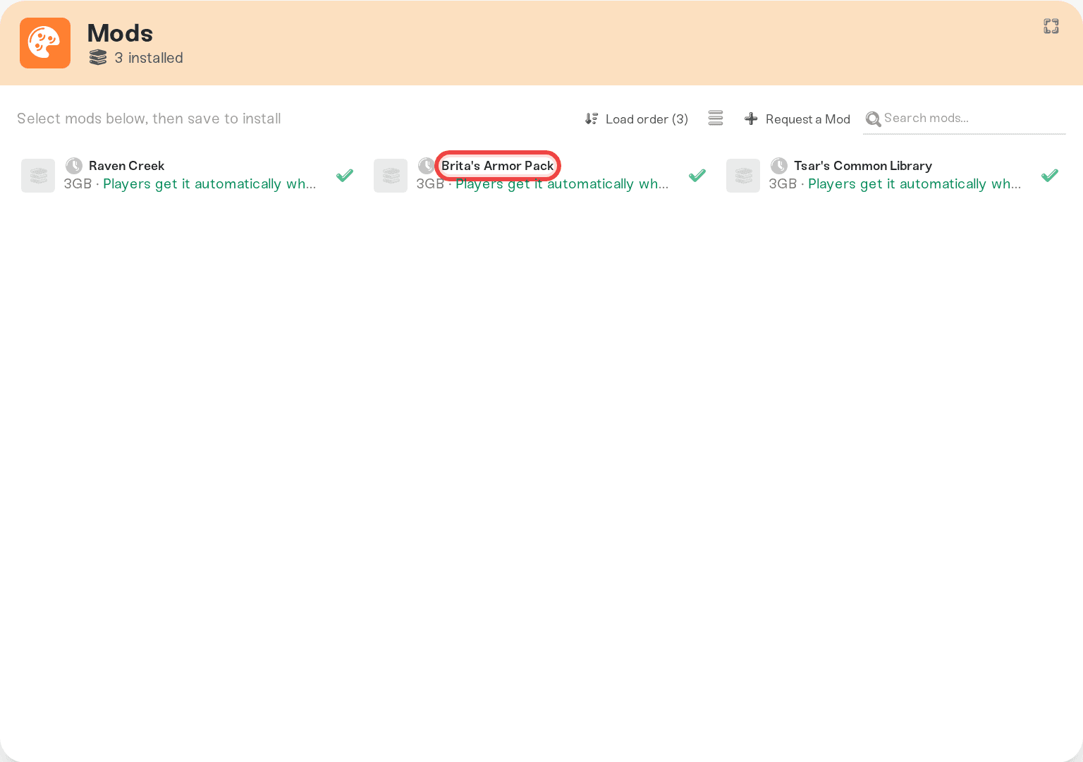Select the Tsar's Common Library title

[863, 166]
